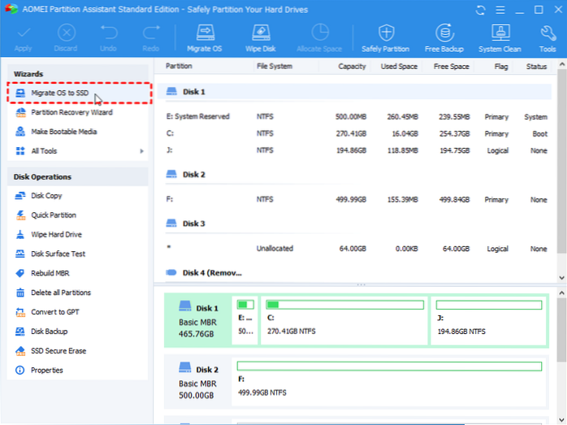Click the Redo toolbar button
The height and width of the screenshot is (425, 567).
[x=151, y=37]
